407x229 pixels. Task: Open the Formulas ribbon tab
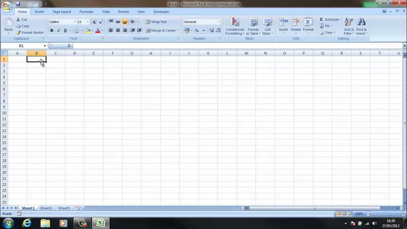pyautogui.click(x=86, y=12)
